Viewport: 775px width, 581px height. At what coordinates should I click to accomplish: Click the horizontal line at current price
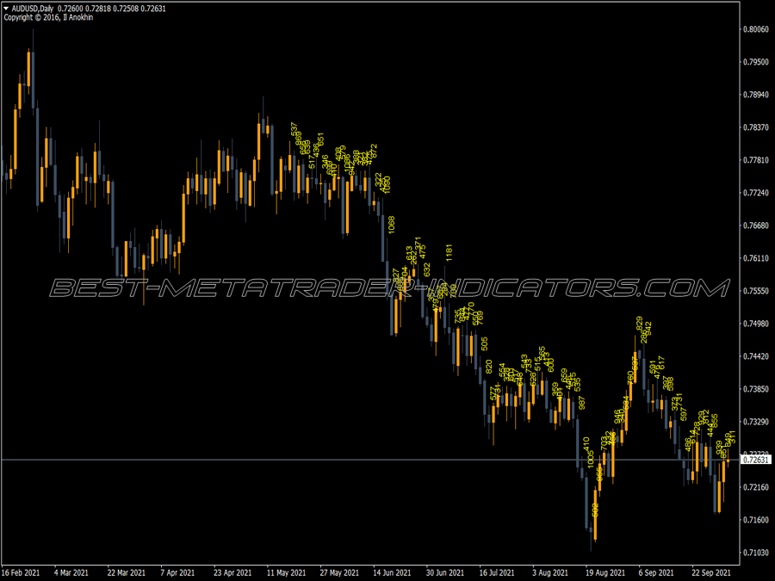(x=258, y=460)
